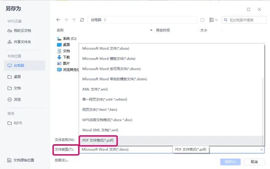Sort by the 大小 column header
The width and height of the screenshot is (270, 169).
click(x=203, y=30)
